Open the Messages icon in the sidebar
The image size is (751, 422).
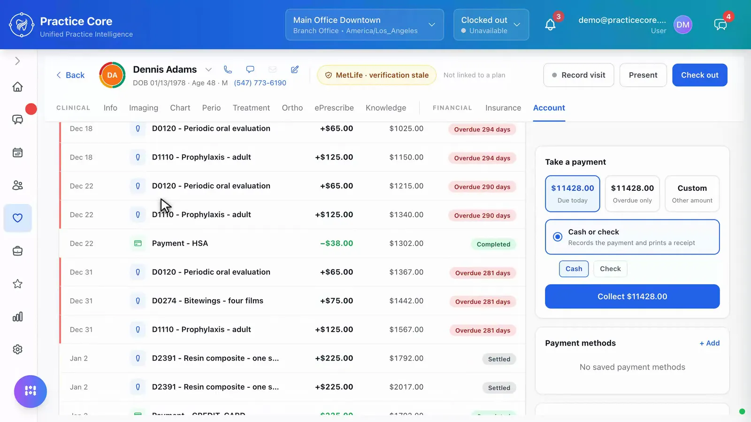tap(17, 120)
